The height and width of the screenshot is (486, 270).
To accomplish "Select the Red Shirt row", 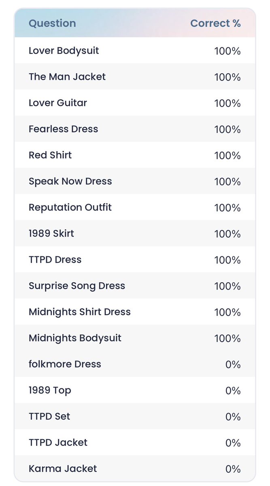I will tap(135, 155).
